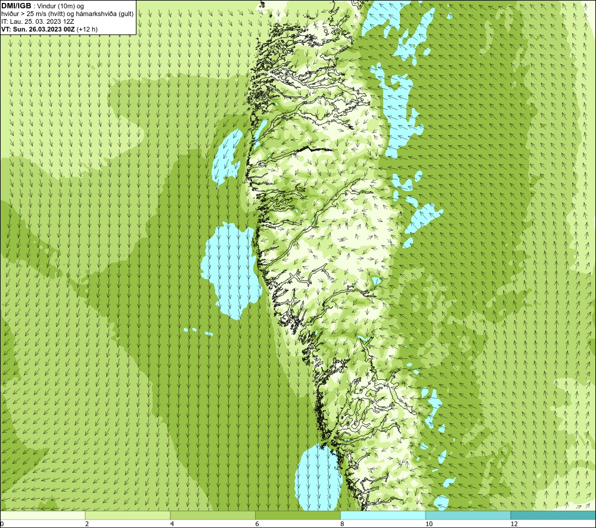Click the scale label '12'
Image resolution: width=596 pixels, height=528 pixels.
point(514,524)
